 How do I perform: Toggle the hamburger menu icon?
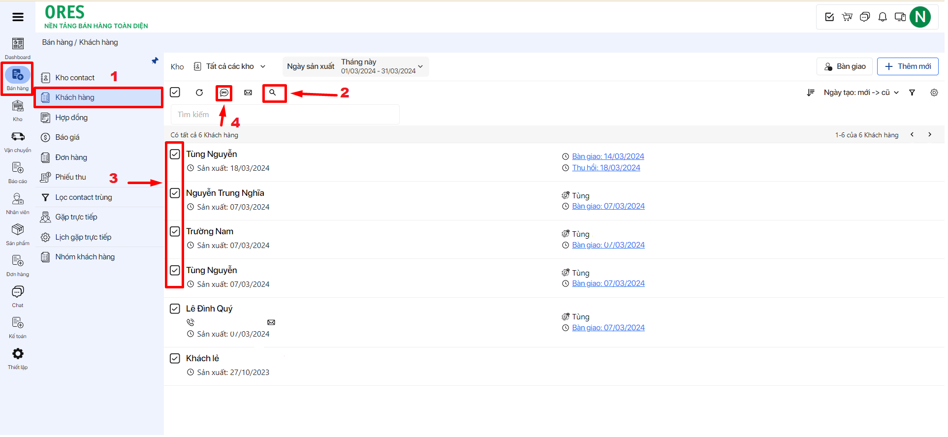click(x=18, y=17)
